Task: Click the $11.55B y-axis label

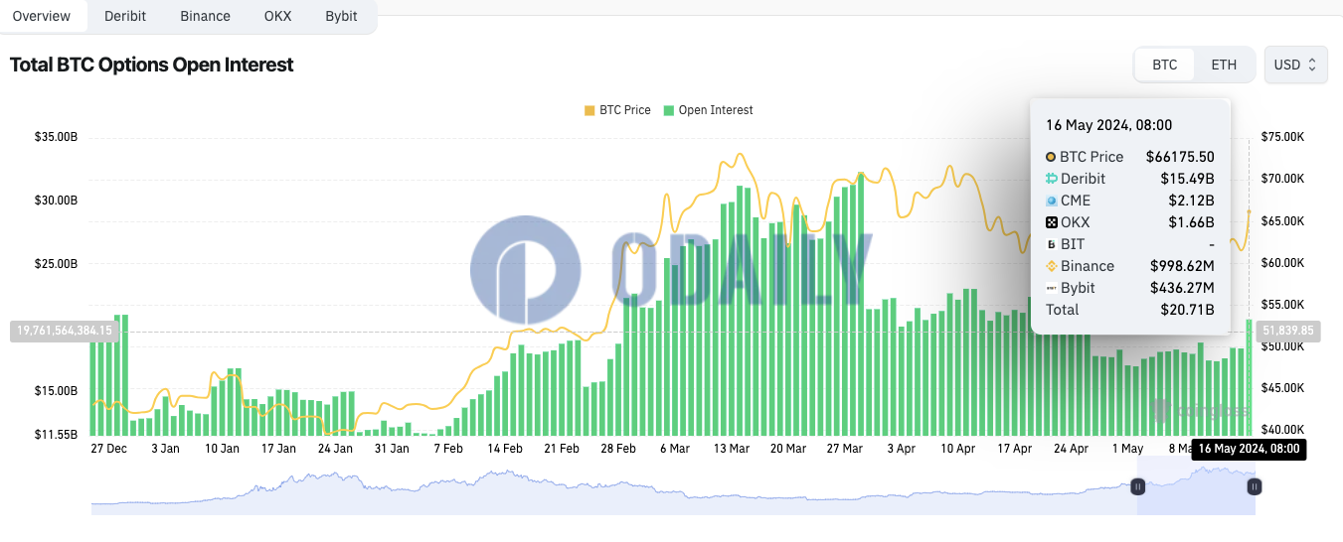Action: click(56, 435)
